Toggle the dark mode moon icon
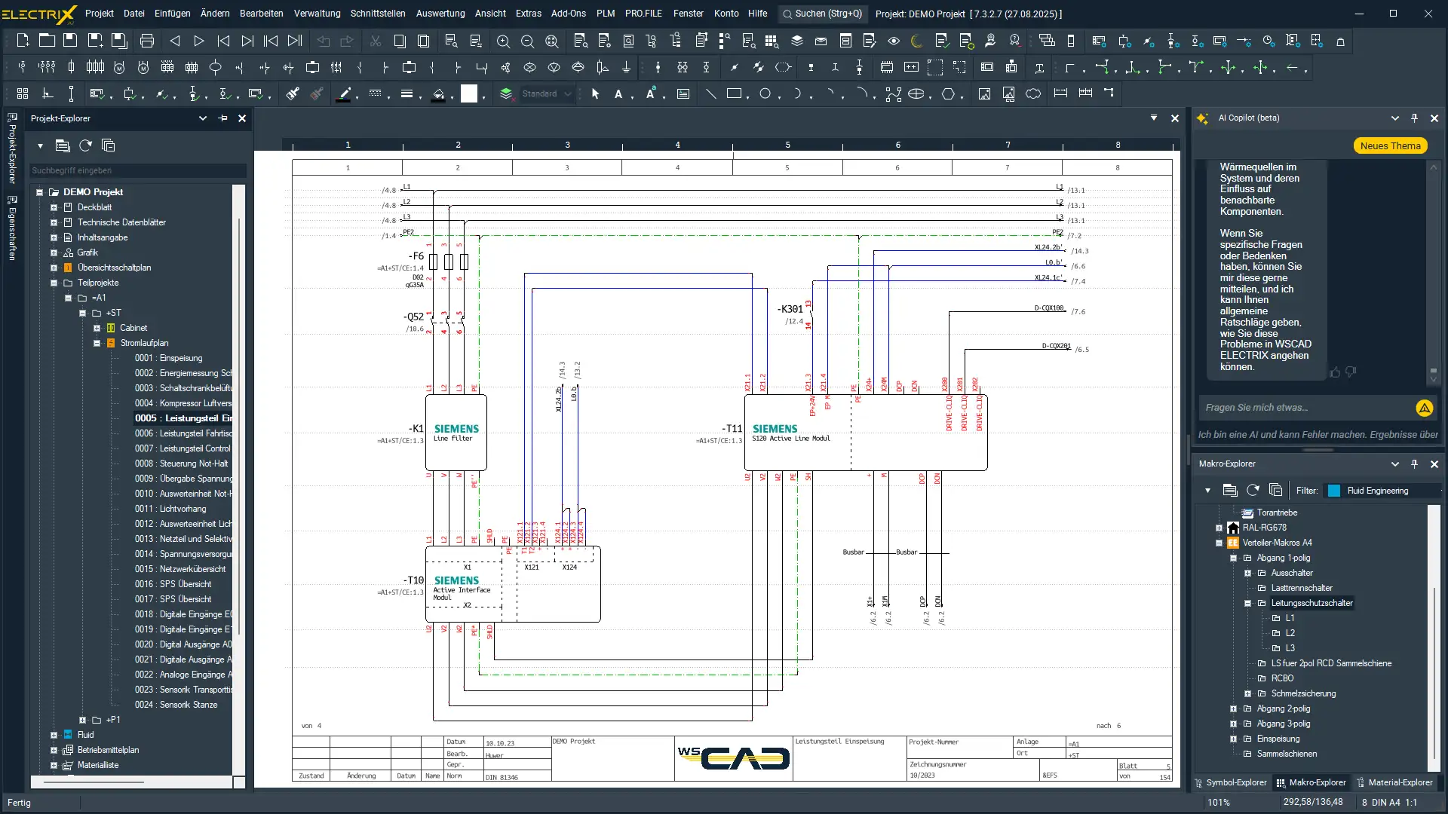This screenshot has width=1448, height=814. [917, 41]
